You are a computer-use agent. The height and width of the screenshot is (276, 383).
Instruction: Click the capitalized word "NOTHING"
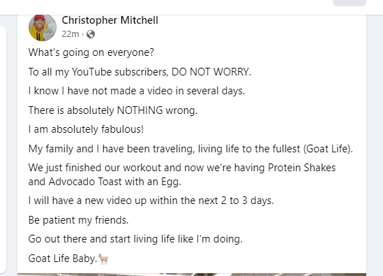140,110
